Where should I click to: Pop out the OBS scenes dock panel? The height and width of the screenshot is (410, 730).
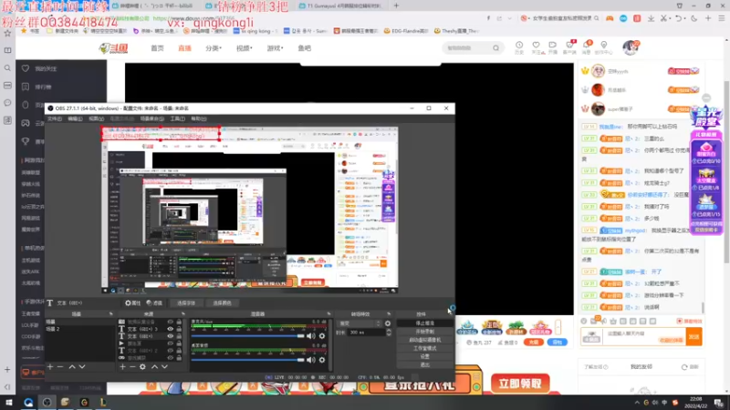(x=110, y=314)
